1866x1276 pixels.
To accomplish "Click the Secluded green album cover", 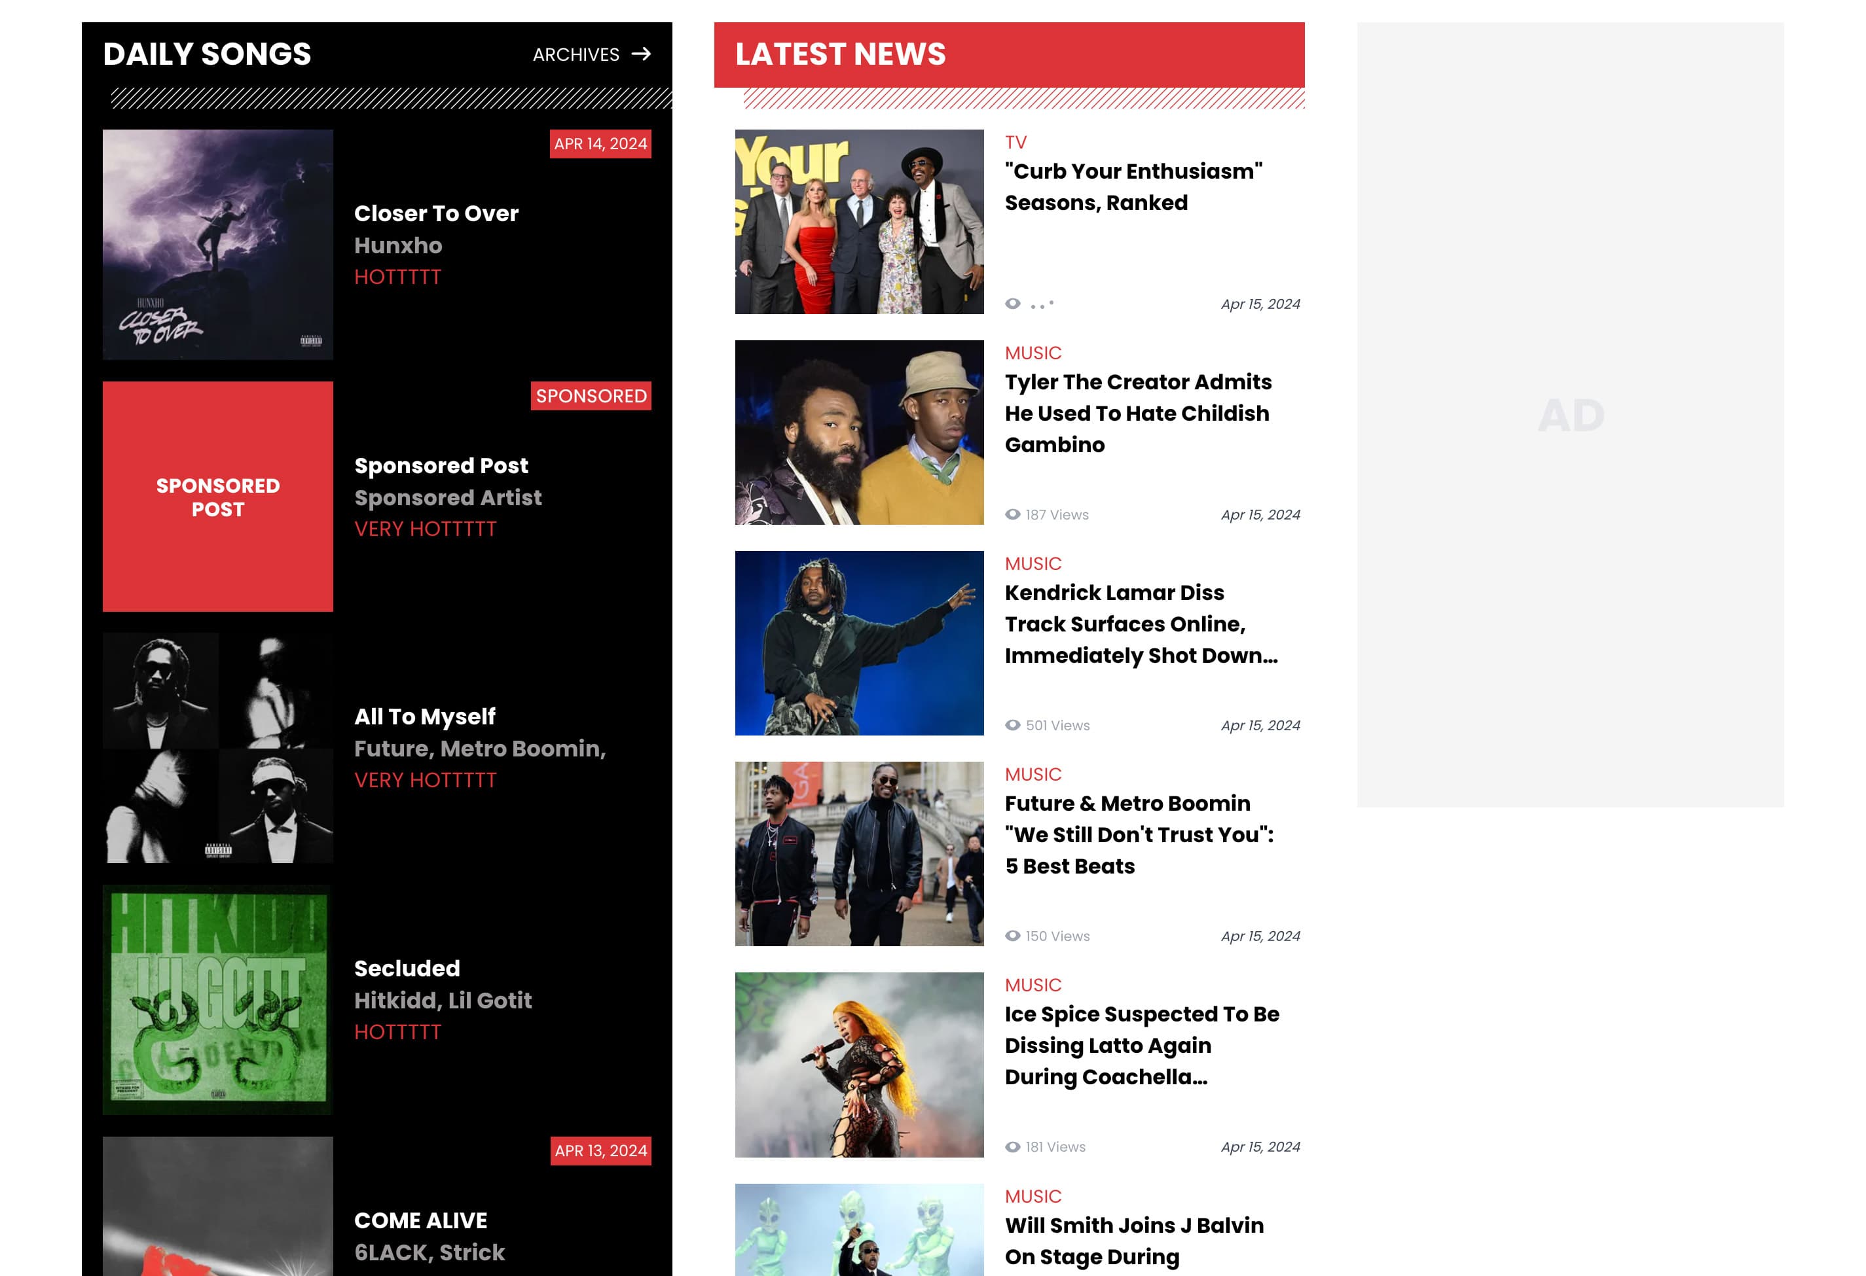I will [x=217, y=999].
